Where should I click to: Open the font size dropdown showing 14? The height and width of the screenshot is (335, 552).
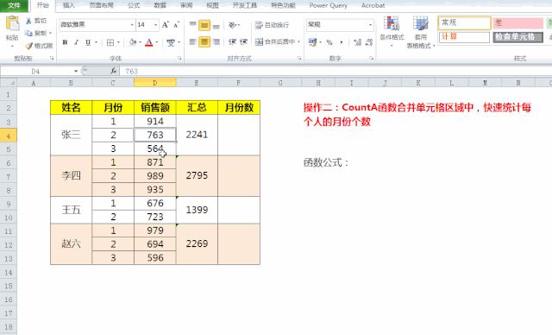tap(155, 25)
